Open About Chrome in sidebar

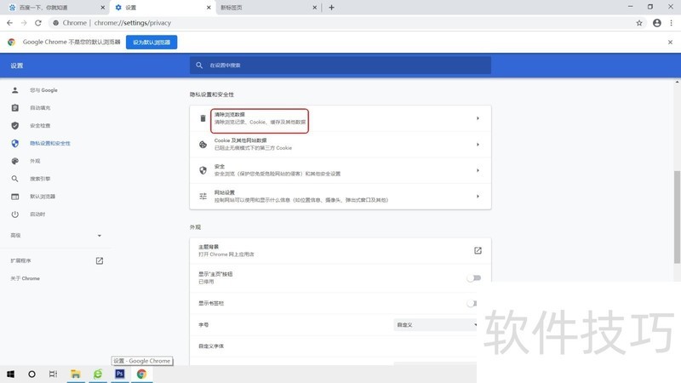click(x=26, y=278)
